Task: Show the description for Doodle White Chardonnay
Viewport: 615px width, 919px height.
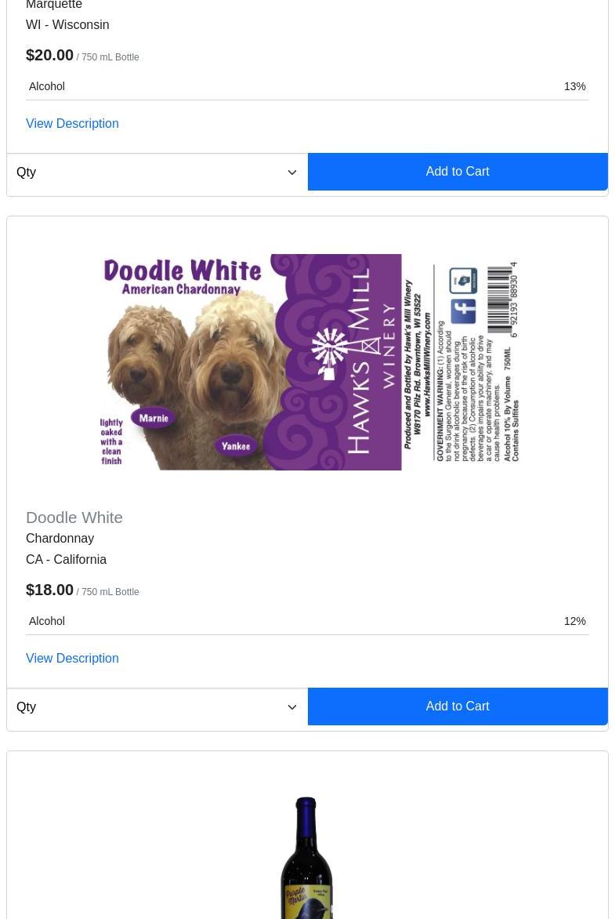Action: pyautogui.click(x=72, y=658)
